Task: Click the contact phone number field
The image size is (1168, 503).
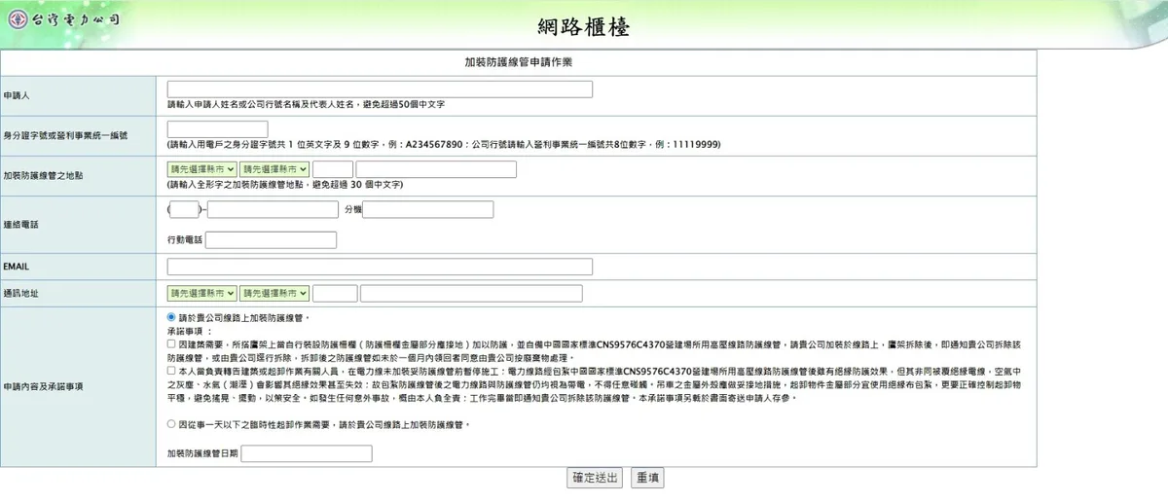Action: coord(273,209)
